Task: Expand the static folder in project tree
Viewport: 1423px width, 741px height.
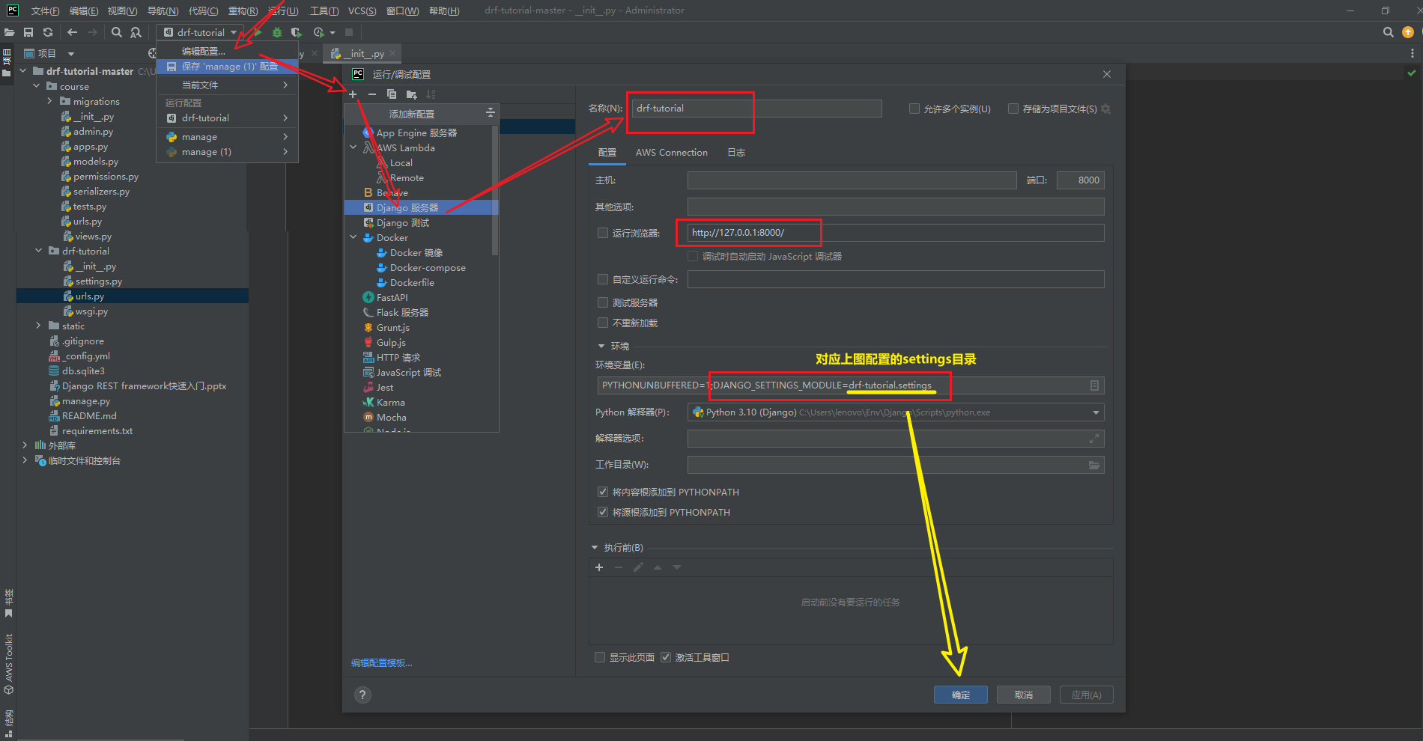Action: (38, 326)
